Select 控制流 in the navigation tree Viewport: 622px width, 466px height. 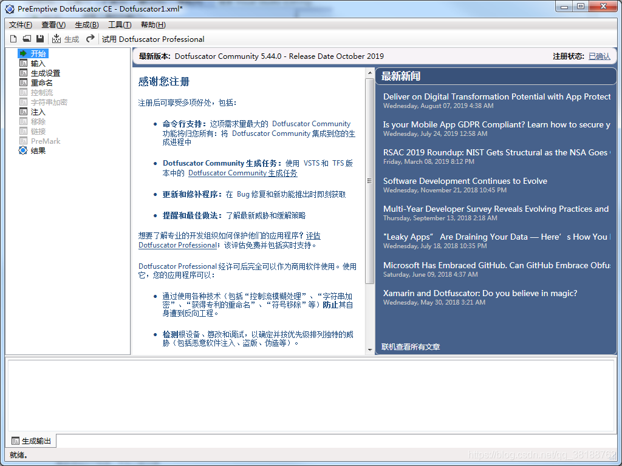point(42,93)
